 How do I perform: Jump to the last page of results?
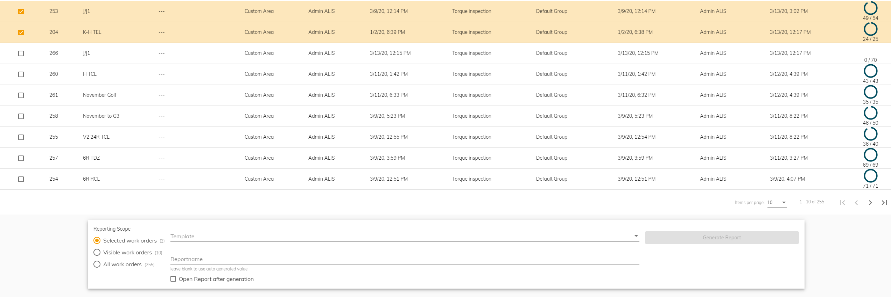point(884,203)
